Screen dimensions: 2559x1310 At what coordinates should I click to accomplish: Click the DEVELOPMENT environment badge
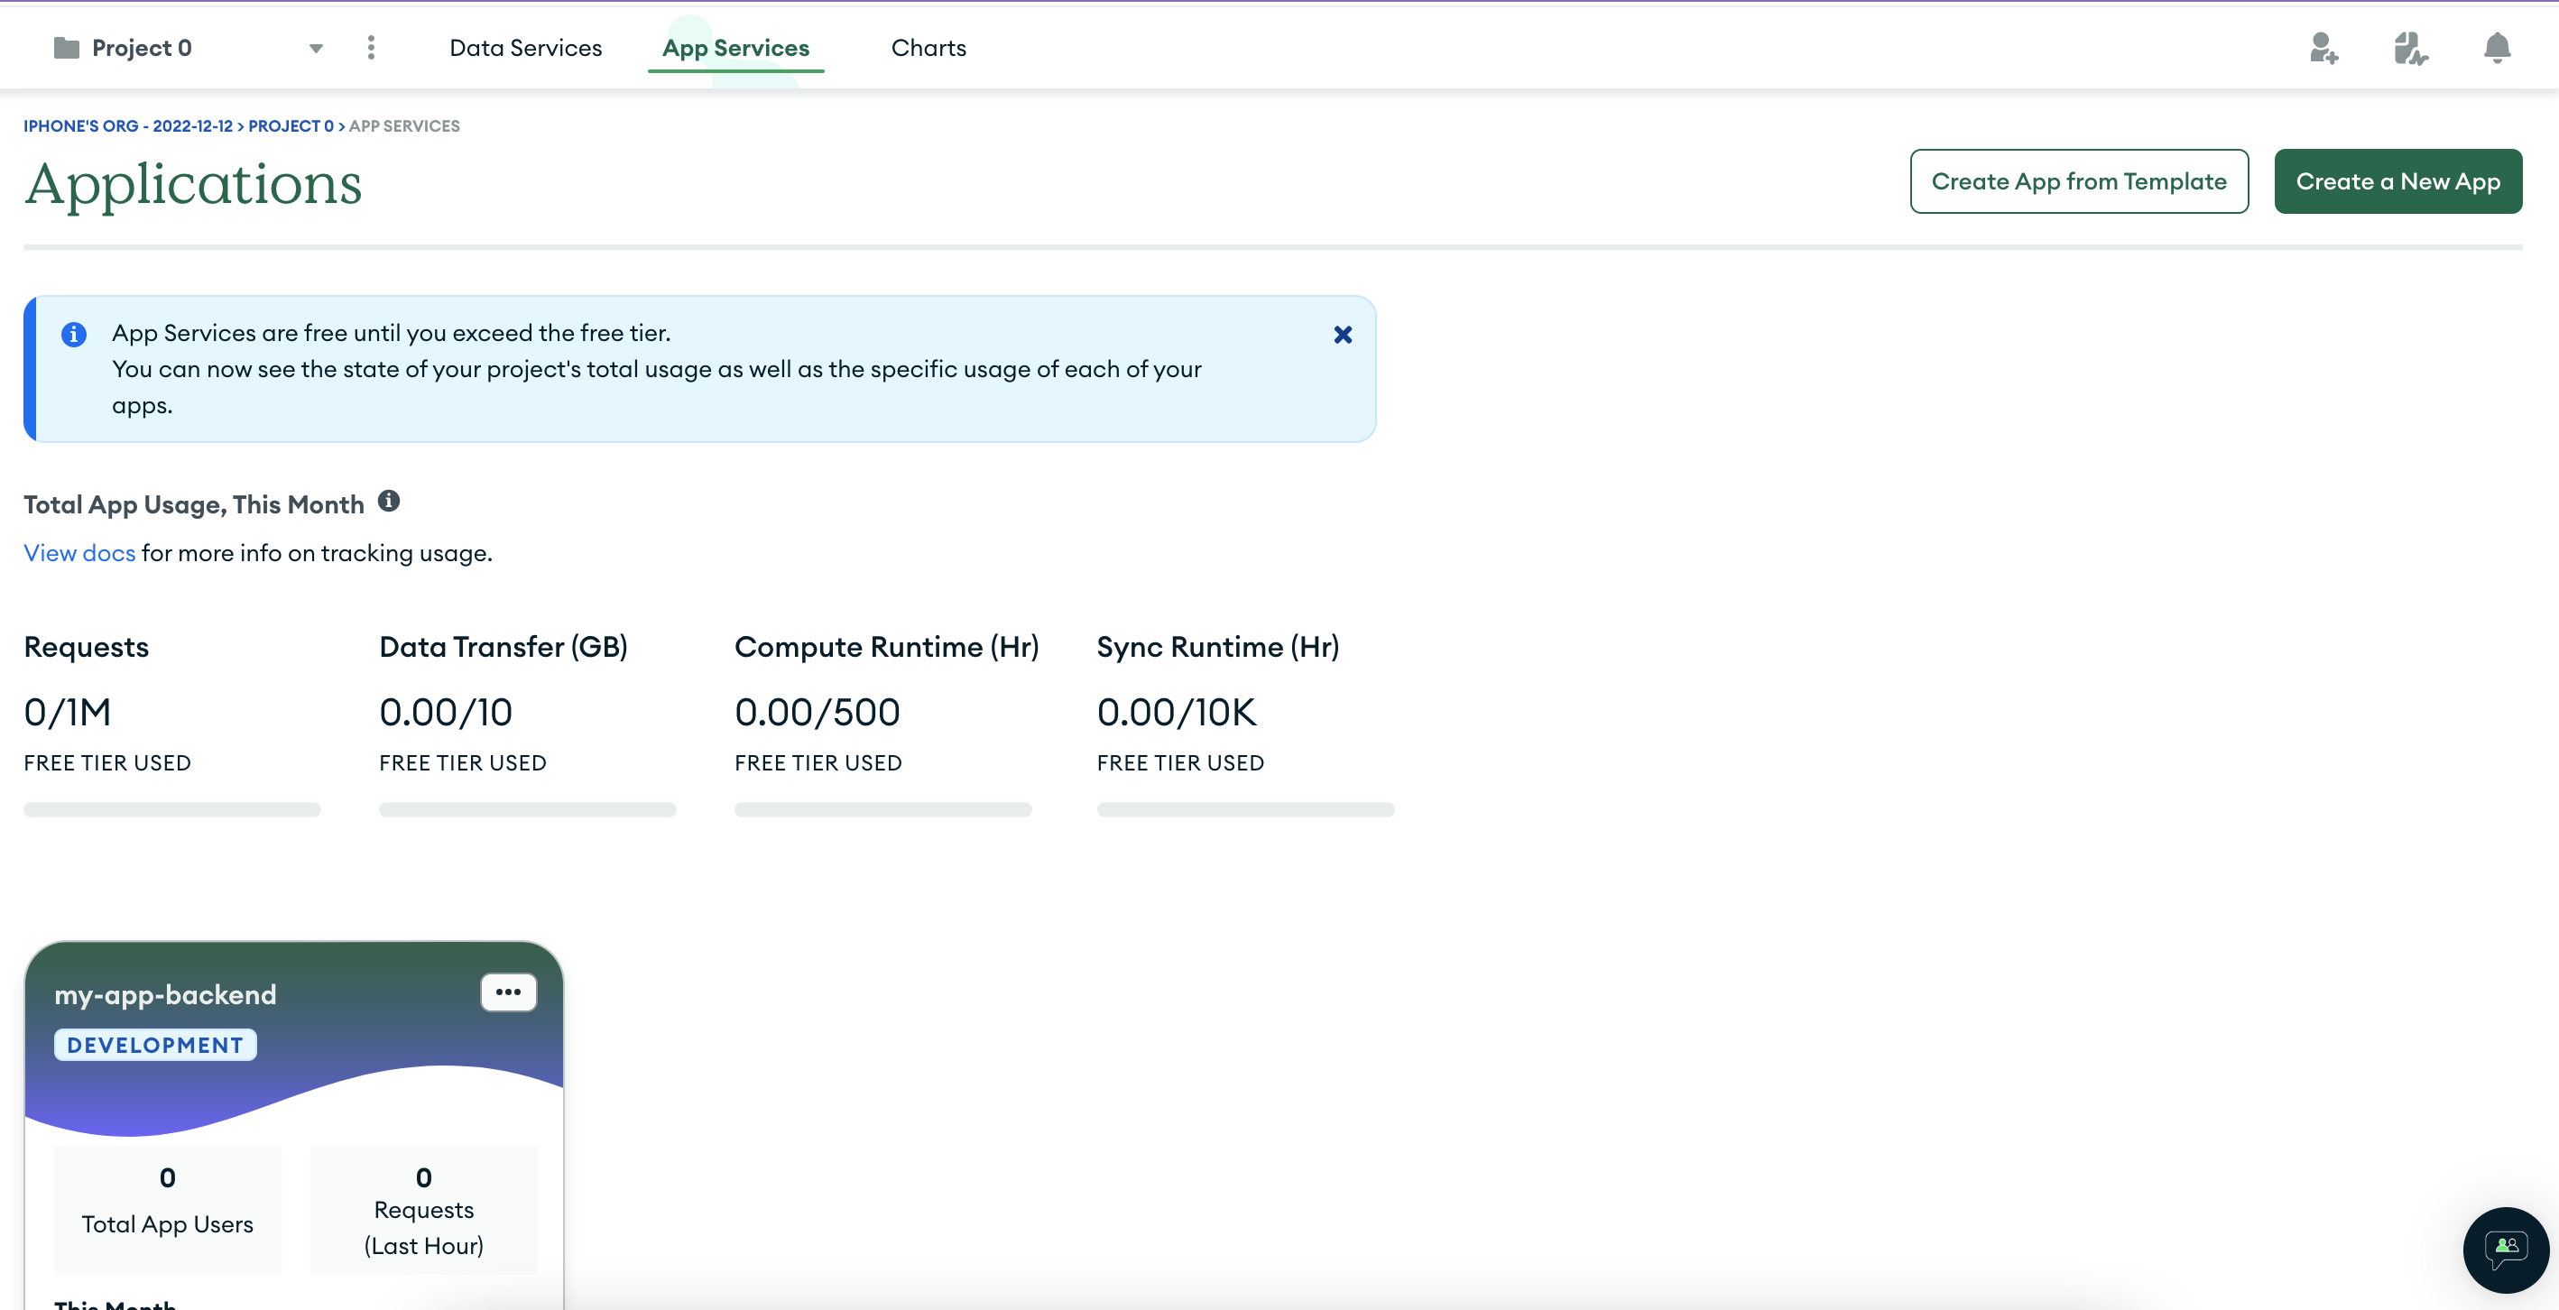(x=155, y=1045)
